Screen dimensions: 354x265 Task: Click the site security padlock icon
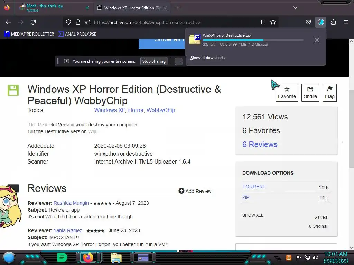(x=78, y=22)
